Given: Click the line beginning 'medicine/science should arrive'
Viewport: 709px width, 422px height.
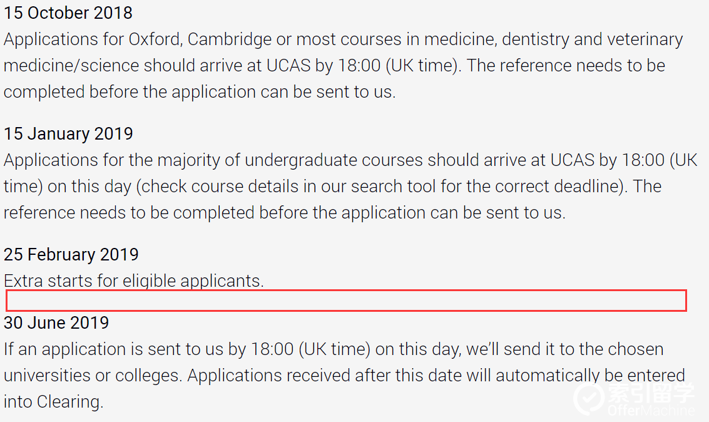Looking at the screenshot, I should point(334,66).
